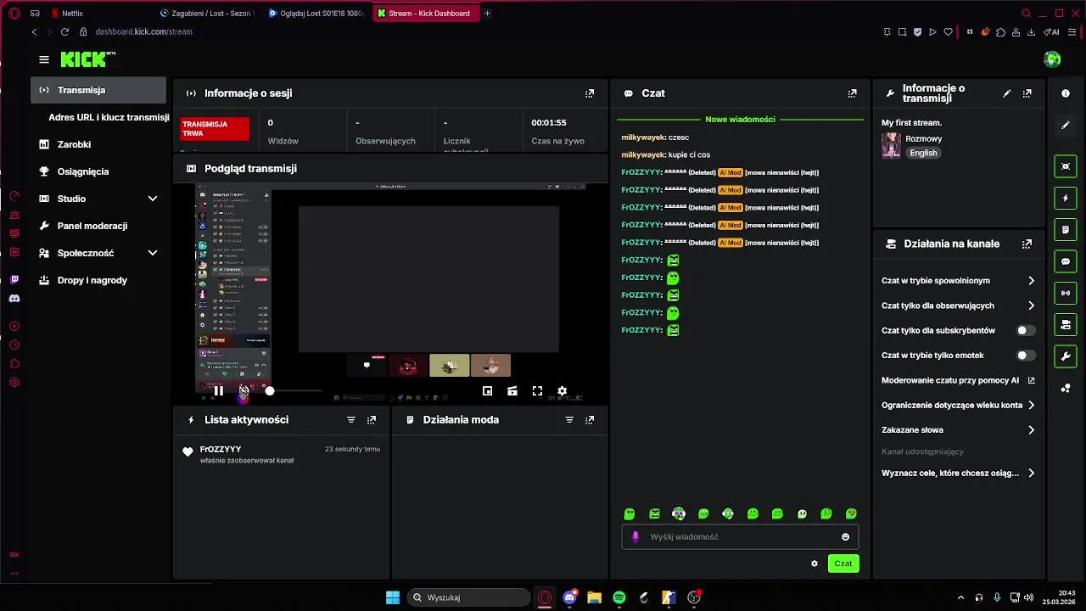Image resolution: width=1086 pixels, height=611 pixels.
Task: Pop out the Lista aktywności panel
Action: (x=372, y=420)
